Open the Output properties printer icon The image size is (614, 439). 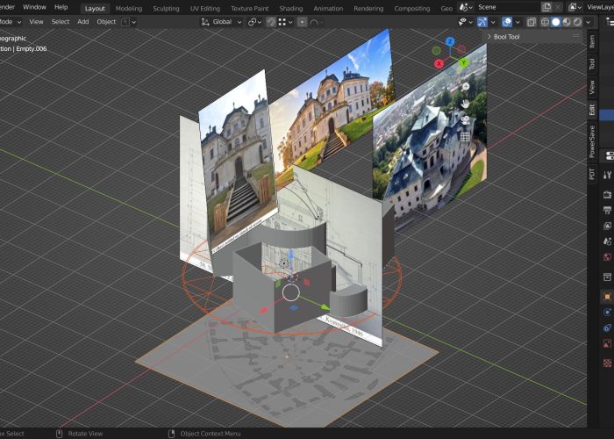tap(607, 211)
